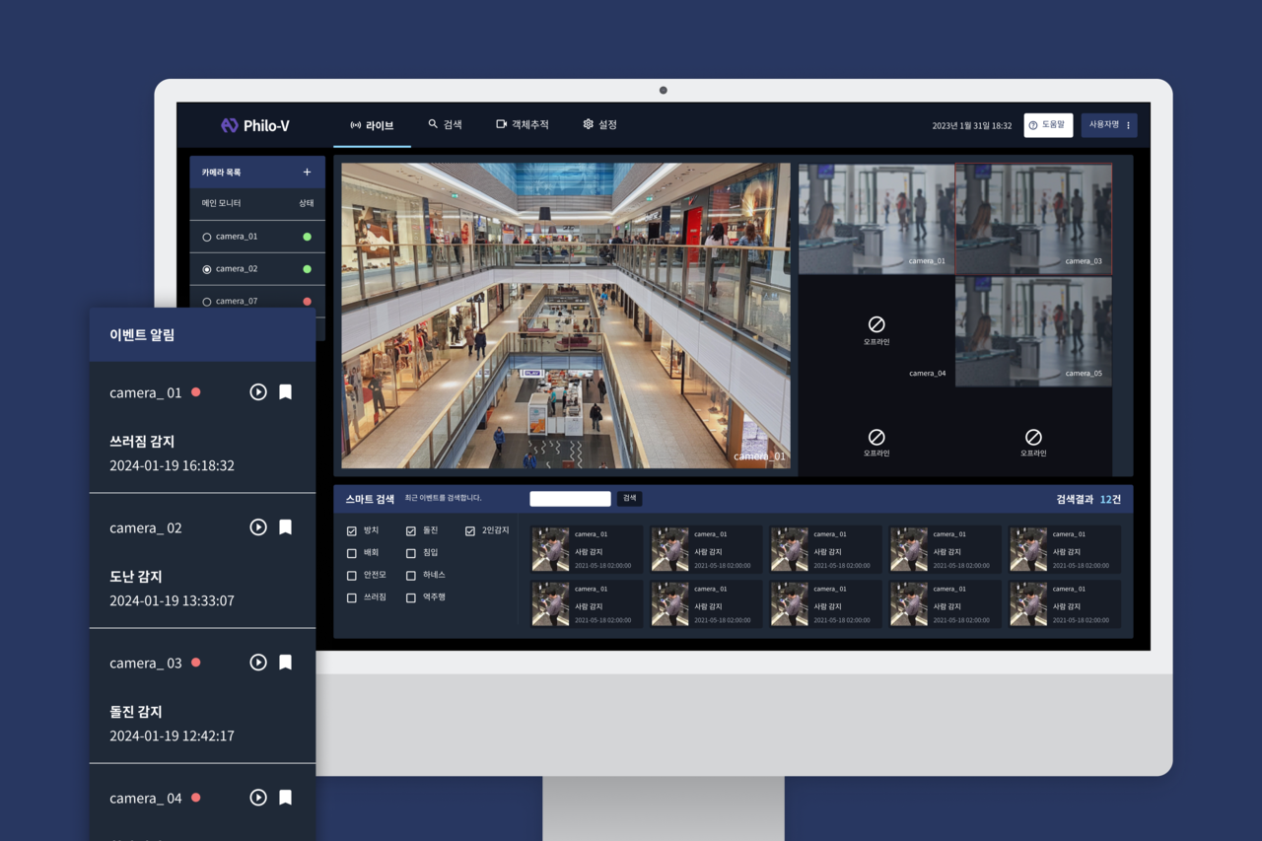Go to the 객체추적 tab
Screen dimensions: 1262x841
[523, 125]
